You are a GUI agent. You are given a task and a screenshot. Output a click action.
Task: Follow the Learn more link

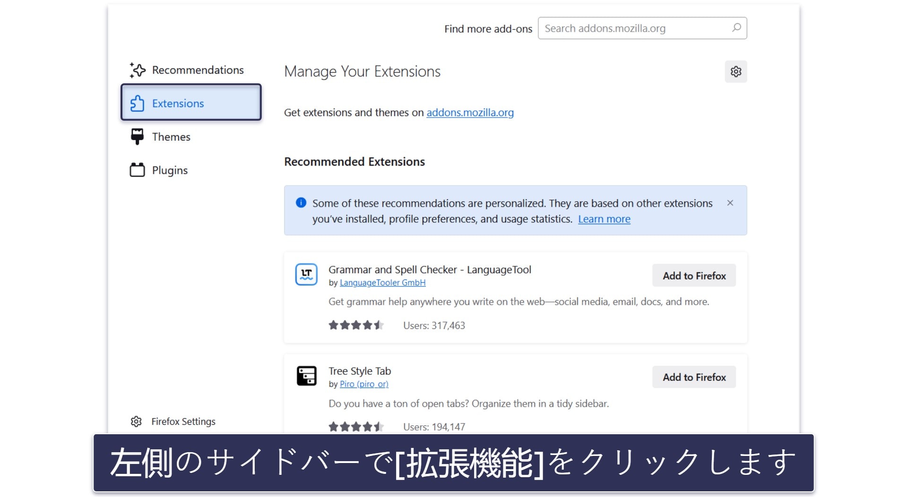(x=604, y=219)
